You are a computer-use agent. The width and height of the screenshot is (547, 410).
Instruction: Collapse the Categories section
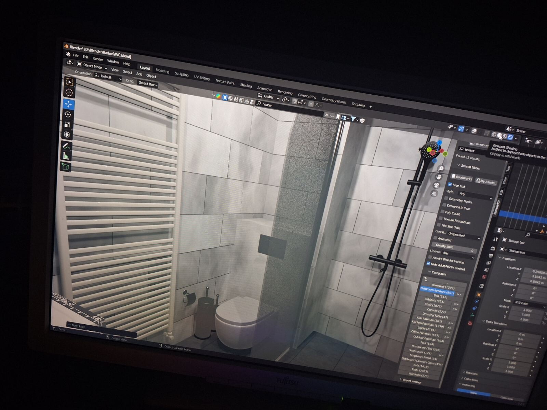(x=436, y=273)
